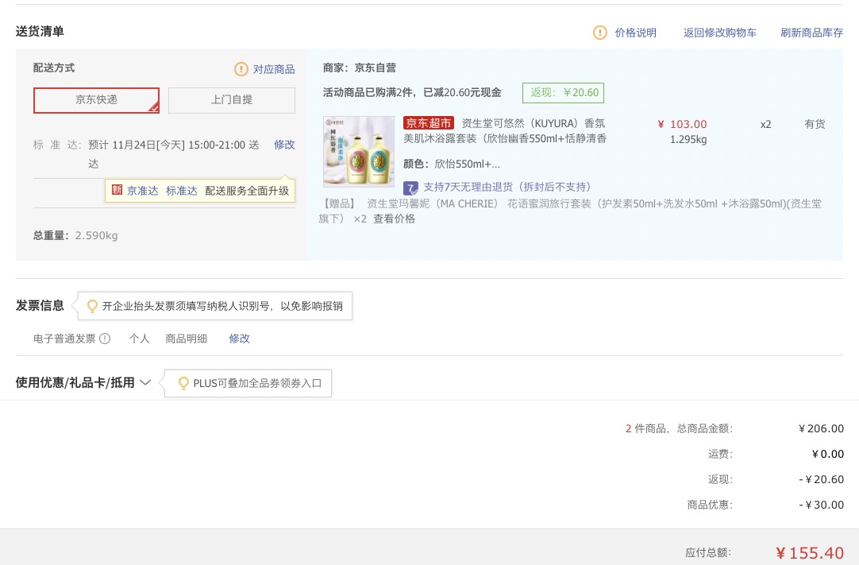Click the exclamation icon beside 对应商品
The height and width of the screenshot is (565, 859).
point(241,69)
